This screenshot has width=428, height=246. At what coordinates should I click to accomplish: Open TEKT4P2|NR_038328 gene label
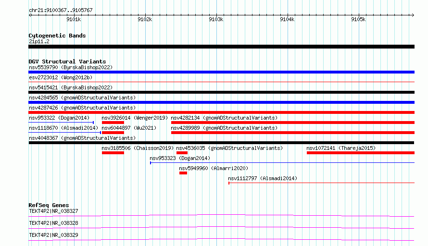tap(53, 223)
